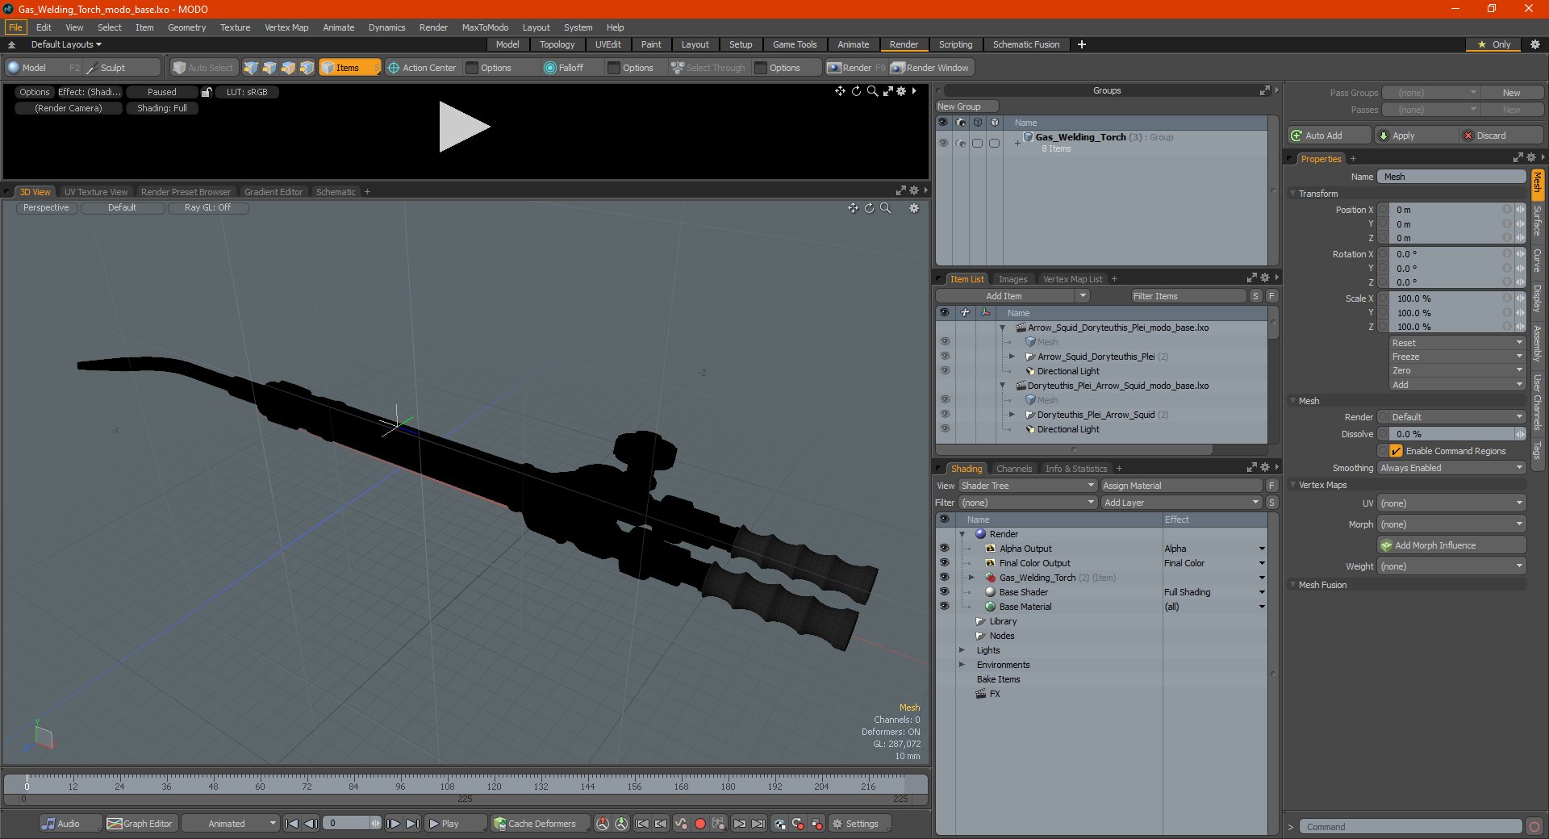Go to first frame
1549x839 pixels.
(292, 824)
